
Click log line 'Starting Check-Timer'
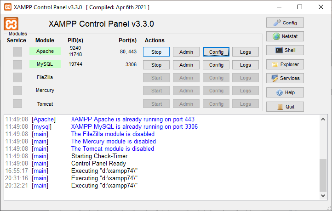(x=99, y=156)
